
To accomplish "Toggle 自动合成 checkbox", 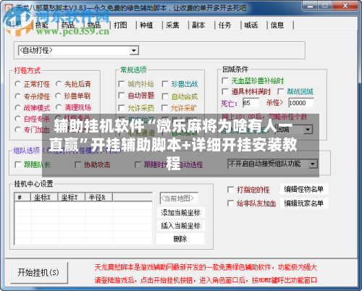I will coord(165,96).
